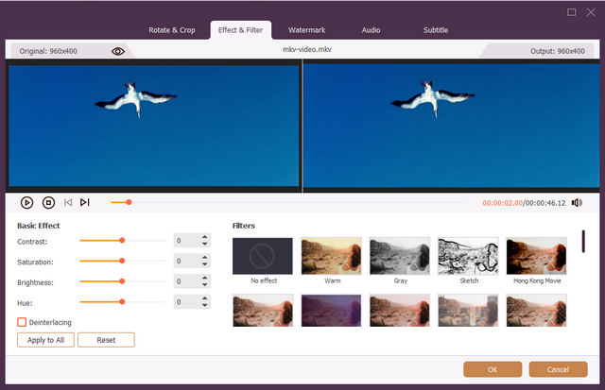Click the Apply to All button

(45, 340)
